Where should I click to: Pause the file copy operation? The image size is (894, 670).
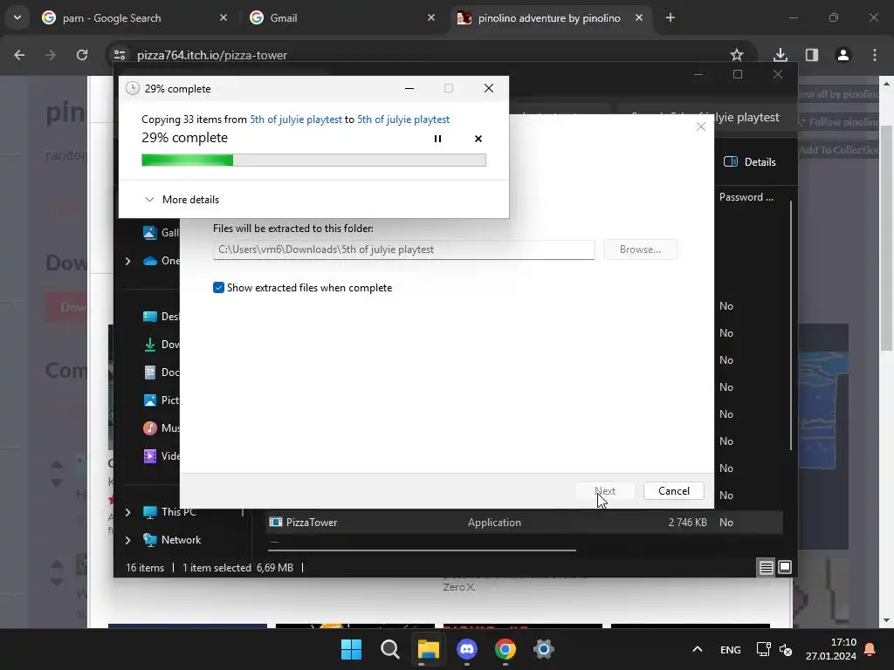(x=437, y=139)
